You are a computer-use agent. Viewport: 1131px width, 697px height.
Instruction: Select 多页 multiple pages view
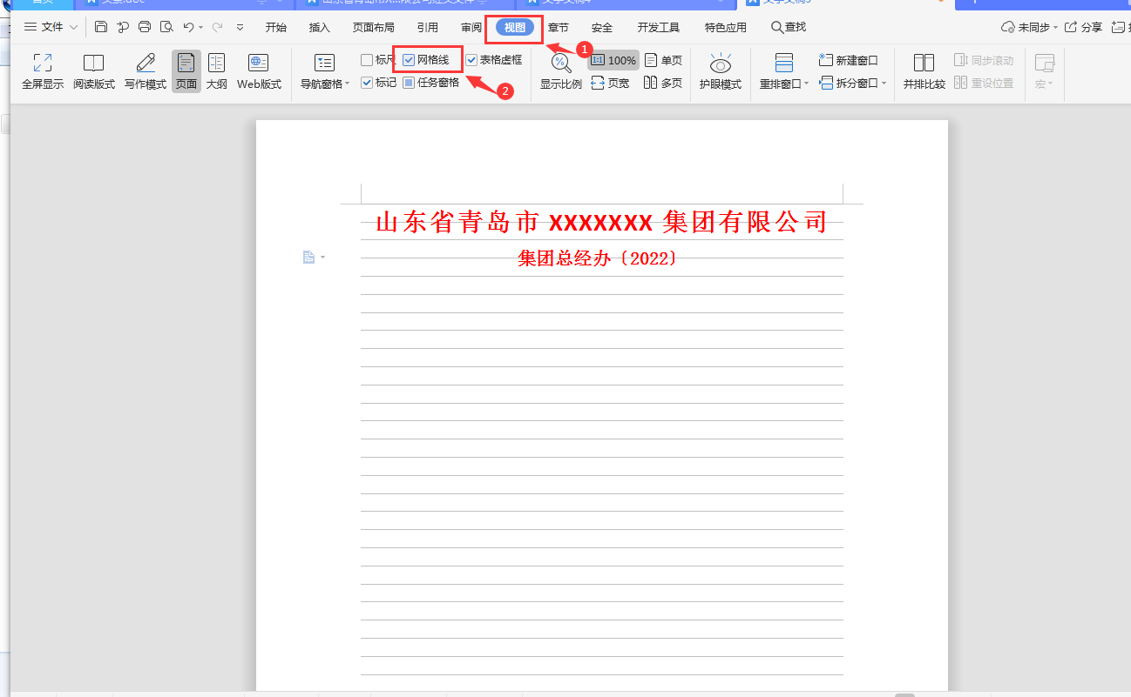tap(663, 84)
